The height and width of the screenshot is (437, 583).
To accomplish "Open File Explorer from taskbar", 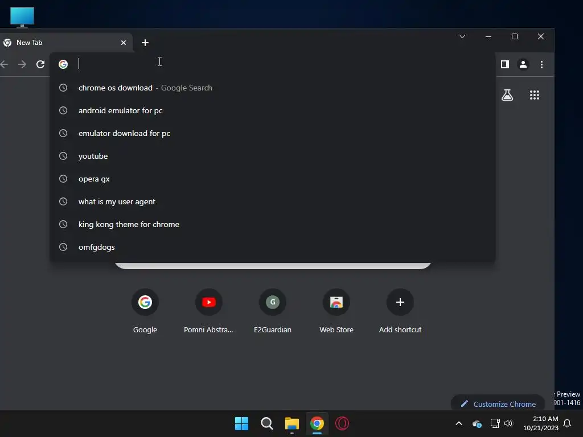I will [x=292, y=423].
